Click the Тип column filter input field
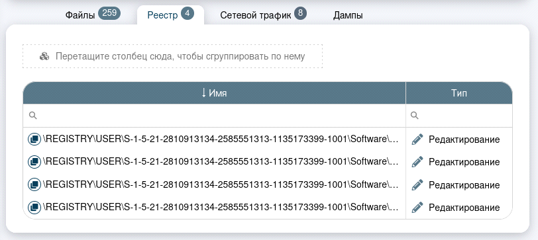 click(x=459, y=116)
